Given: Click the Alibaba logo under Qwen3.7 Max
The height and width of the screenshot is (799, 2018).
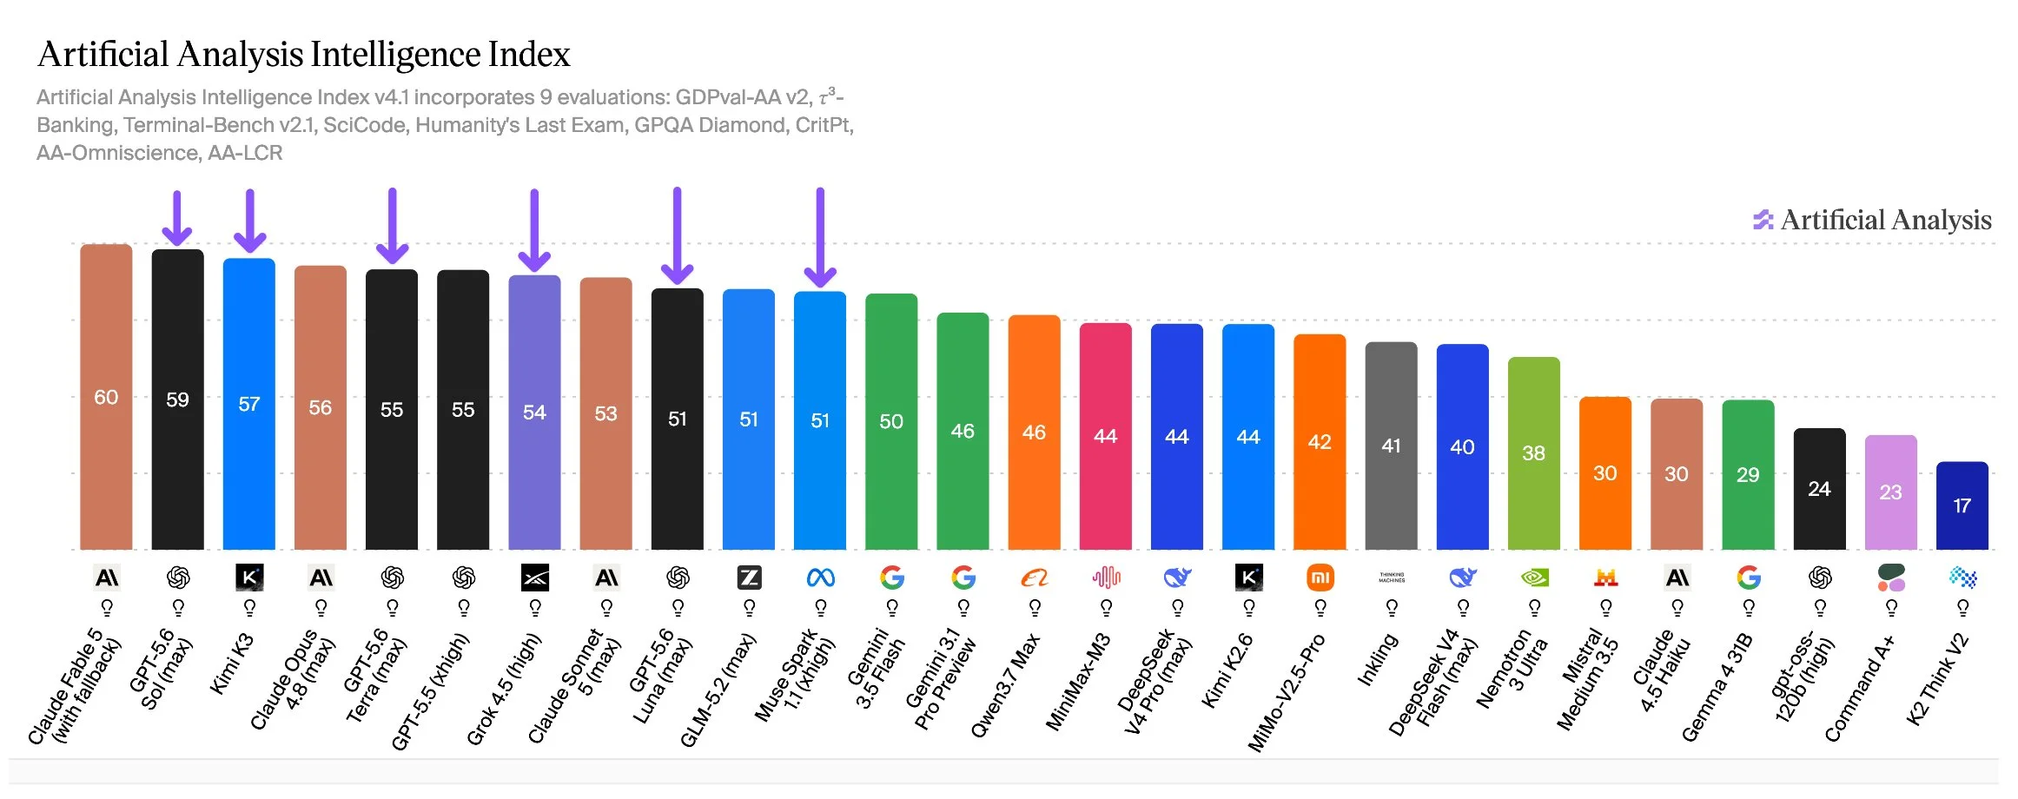Looking at the screenshot, I should [1035, 578].
